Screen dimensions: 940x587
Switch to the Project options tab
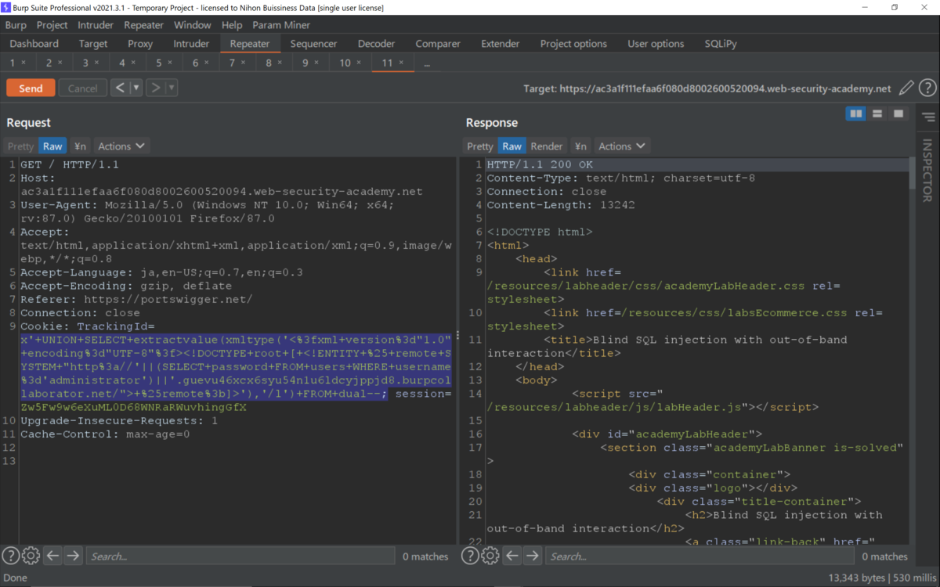tap(573, 44)
